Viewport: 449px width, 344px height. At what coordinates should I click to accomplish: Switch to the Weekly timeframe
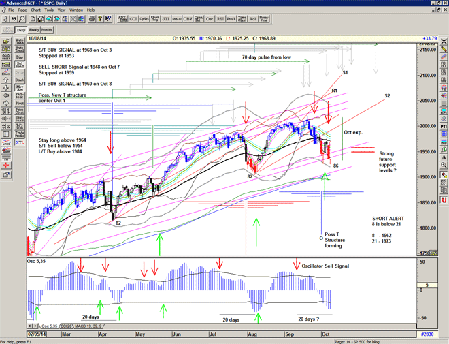click(33, 30)
